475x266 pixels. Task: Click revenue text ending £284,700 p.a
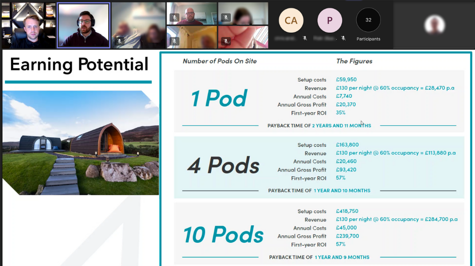pyautogui.click(x=397, y=219)
